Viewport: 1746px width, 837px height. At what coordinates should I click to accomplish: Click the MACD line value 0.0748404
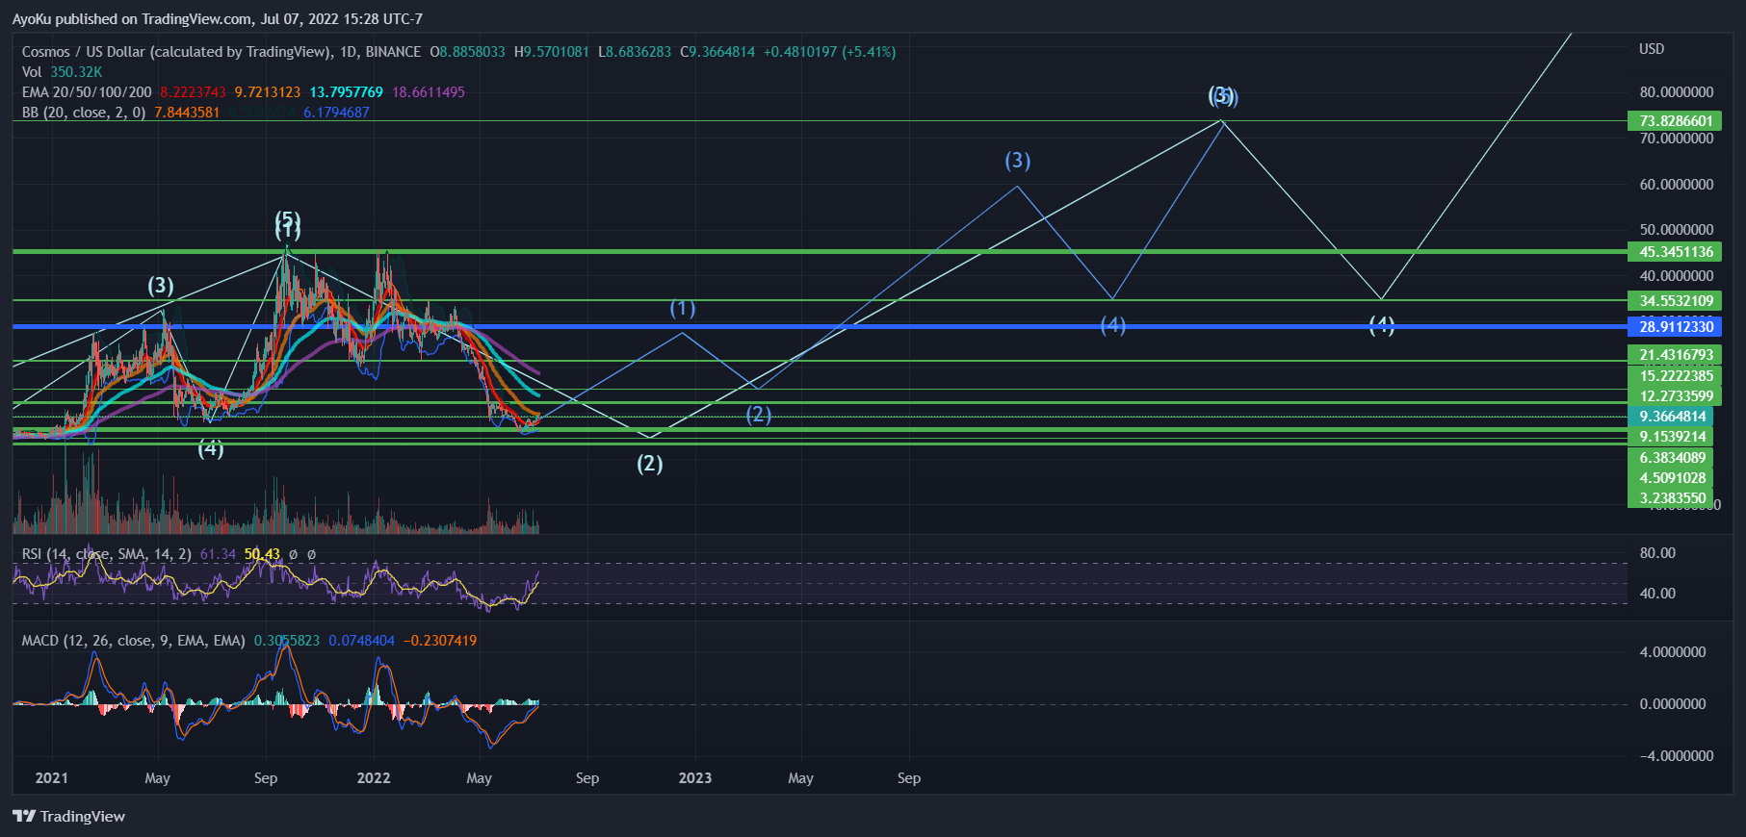click(x=361, y=641)
